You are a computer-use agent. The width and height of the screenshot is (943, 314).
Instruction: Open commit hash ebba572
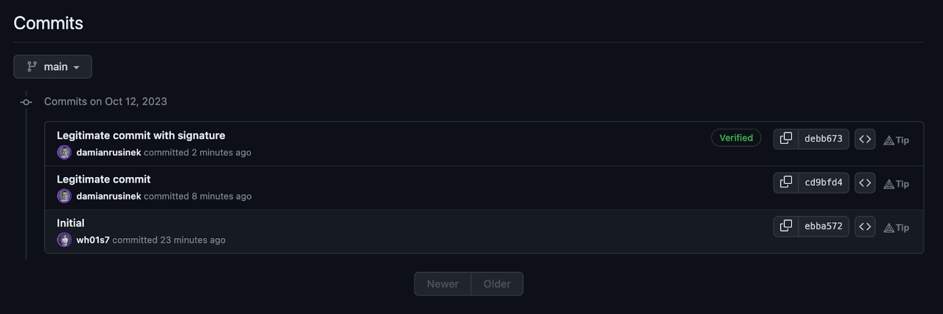coord(823,226)
